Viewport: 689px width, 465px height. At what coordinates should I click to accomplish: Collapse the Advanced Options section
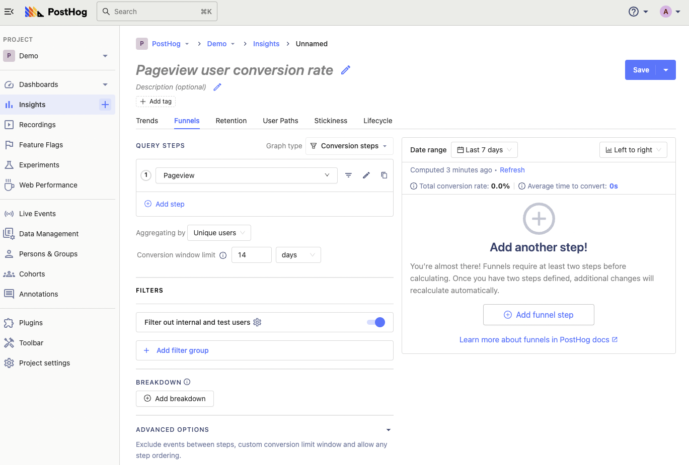(388, 430)
